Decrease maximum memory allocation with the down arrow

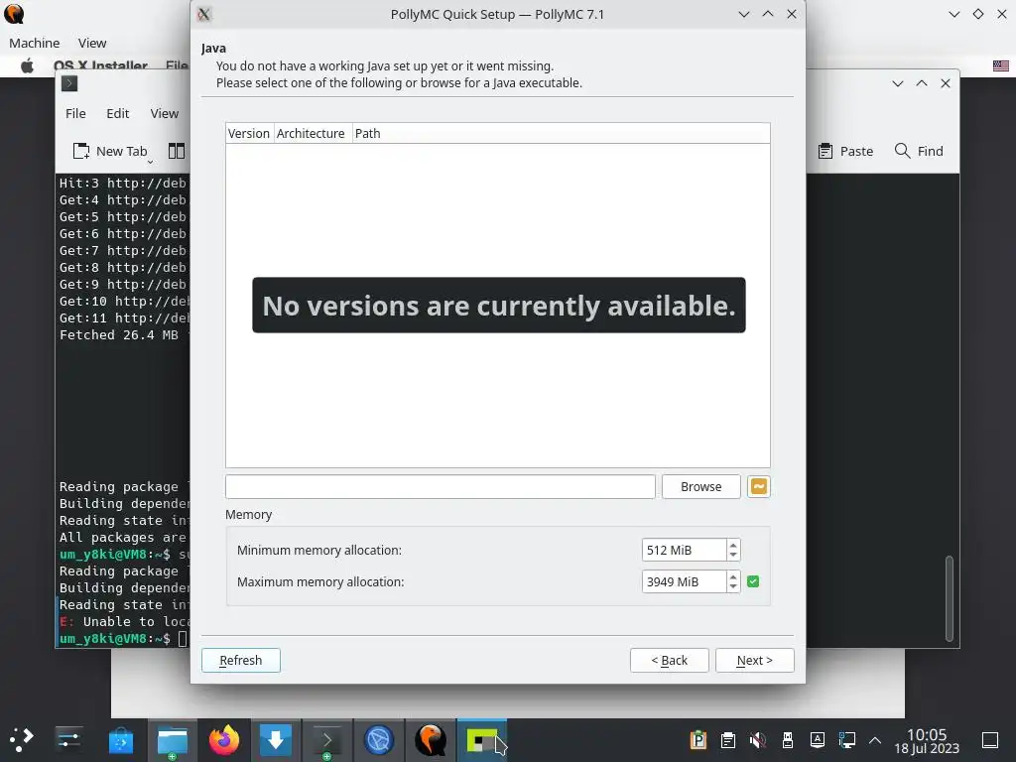coord(733,587)
